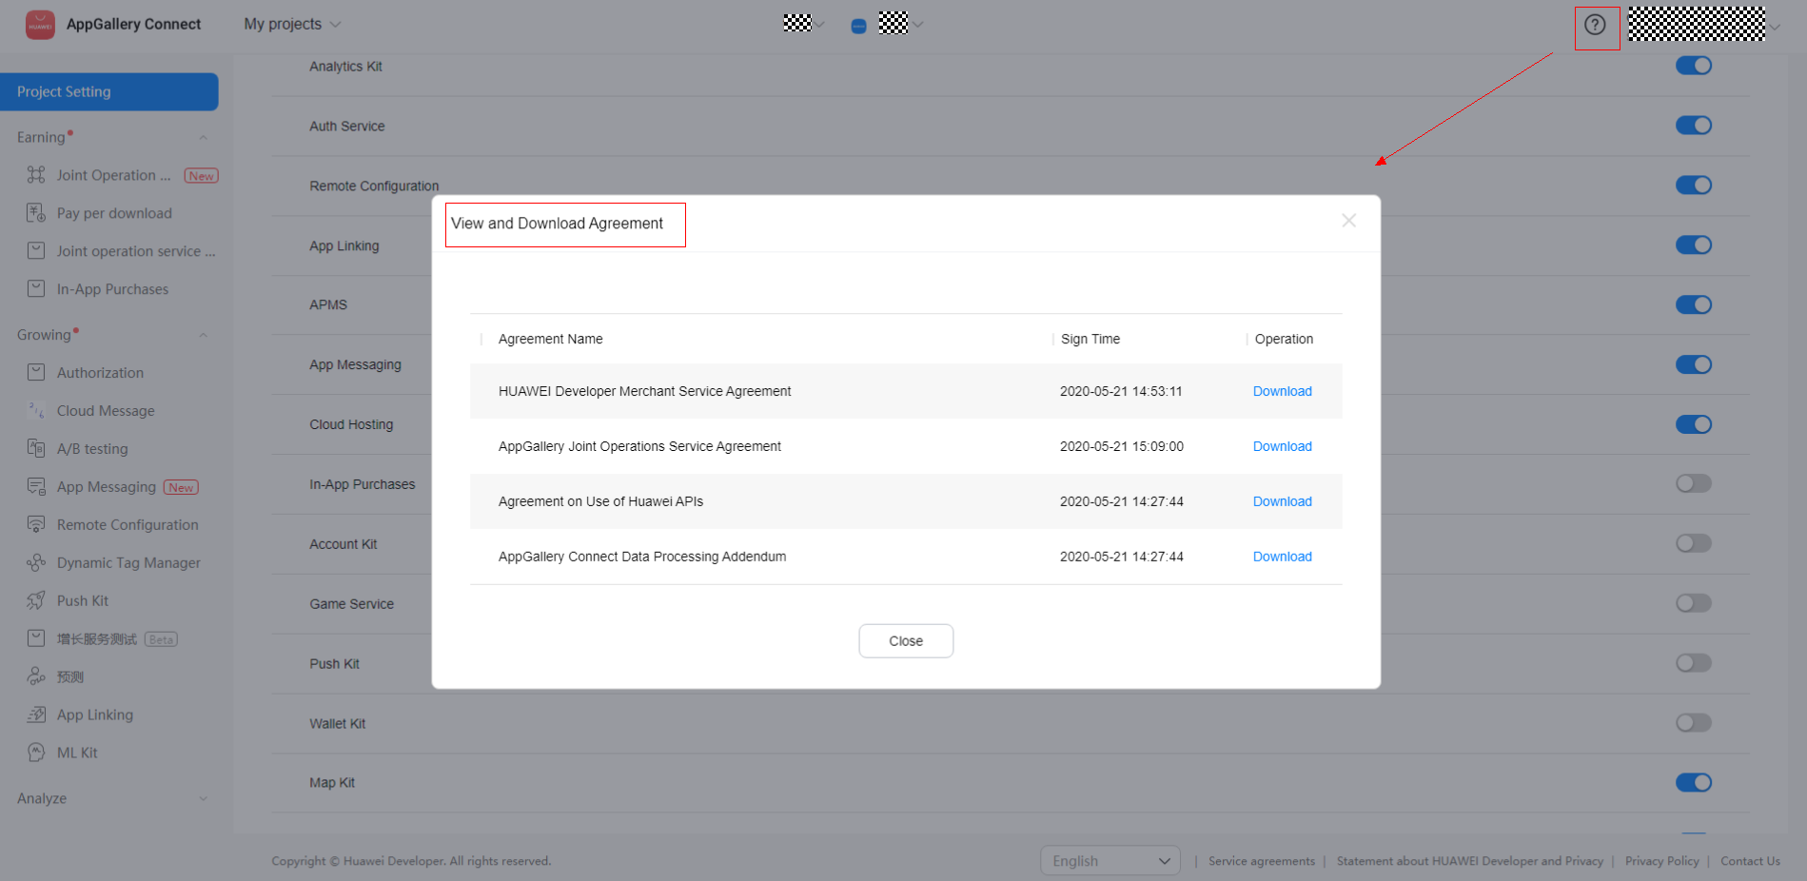Click the Remote Configuration sidebar icon
The width and height of the screenshot is (1807, 881).
point(36,525)
